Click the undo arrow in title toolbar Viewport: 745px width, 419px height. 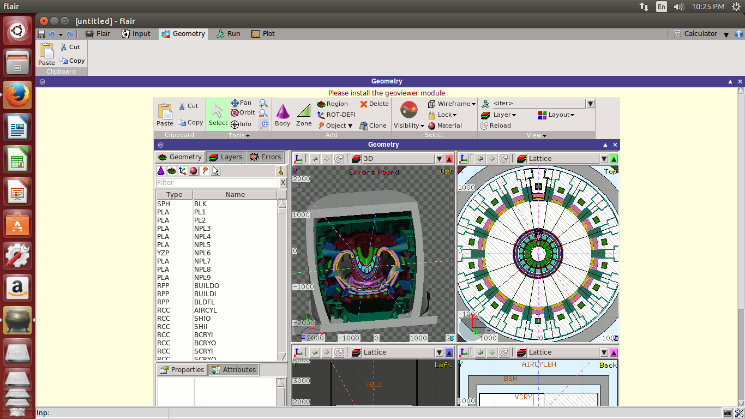(x=52, y=34)
